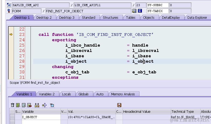Click the gray table insert-row icon in variables toolbar
Image resolution: width=211 pixels, height=124 pixels.
pyautogui.click(x=24, y=105)
